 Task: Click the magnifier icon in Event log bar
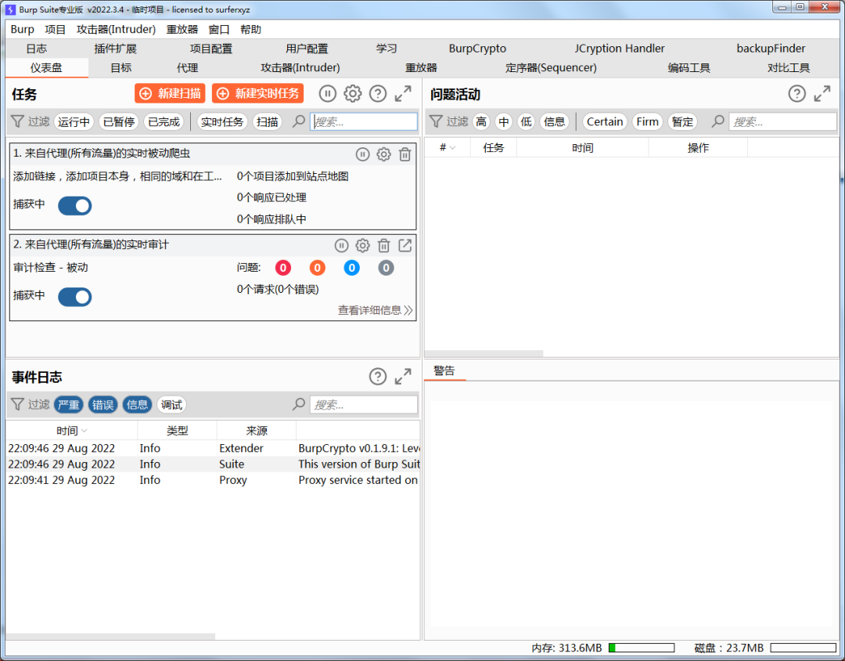pyautogui.click(x=299, y=404)
